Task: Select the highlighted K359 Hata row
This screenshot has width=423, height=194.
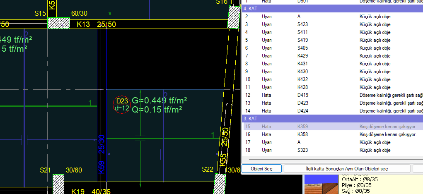Action: click(331, 127)
